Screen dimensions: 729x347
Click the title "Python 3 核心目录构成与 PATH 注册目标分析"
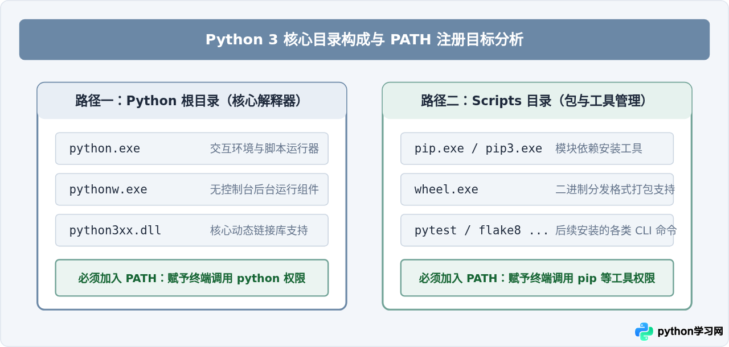point(364,40)
